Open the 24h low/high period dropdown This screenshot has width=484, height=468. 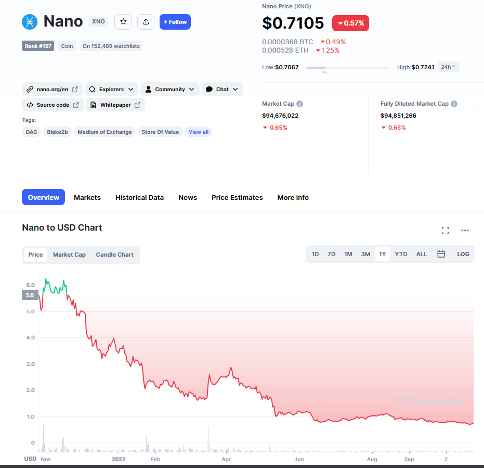pyautogui.click(x=448, y=67)
